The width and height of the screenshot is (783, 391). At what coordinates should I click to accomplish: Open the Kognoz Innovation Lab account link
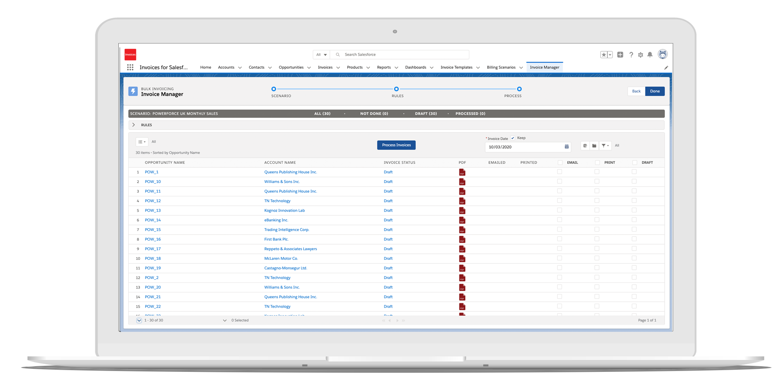tap(284, 211)
